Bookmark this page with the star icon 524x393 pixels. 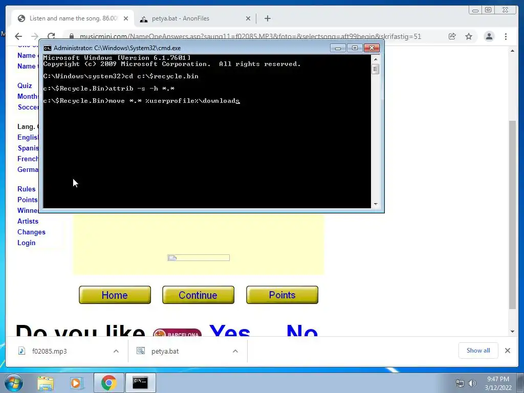point(469,36)
